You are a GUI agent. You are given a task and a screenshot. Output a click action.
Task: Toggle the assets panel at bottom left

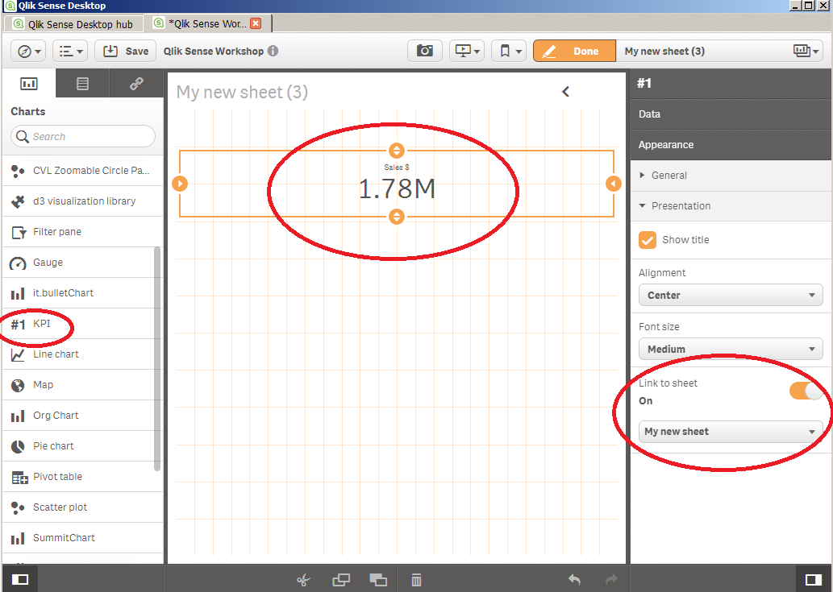(x=20, y=579)
